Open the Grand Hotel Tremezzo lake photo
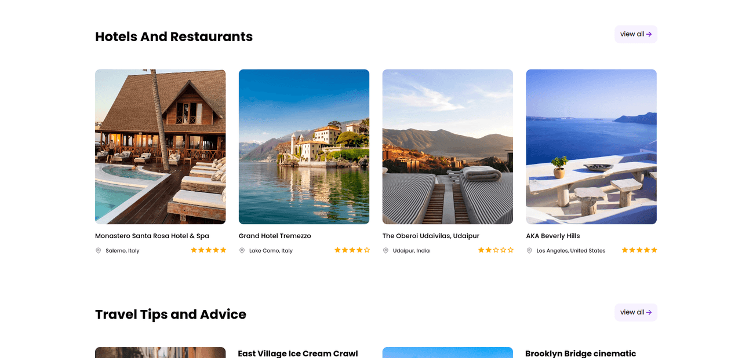742x358 pixels. pyautogui.click(x=304, y=147)
